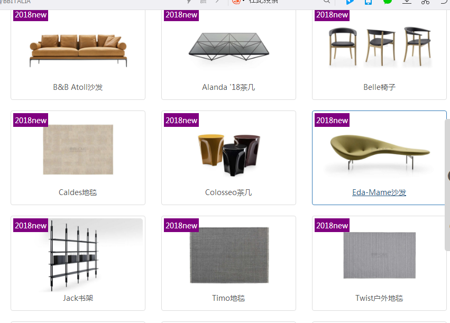Click the Alanda '18 glass coffee table image

tap(229, 47)
